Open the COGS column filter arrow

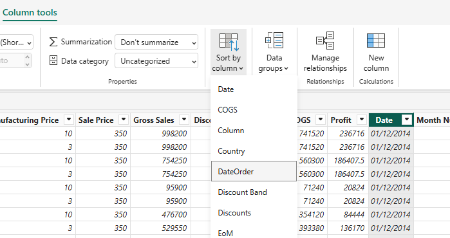pyautogui.click(x=321, y=120)
